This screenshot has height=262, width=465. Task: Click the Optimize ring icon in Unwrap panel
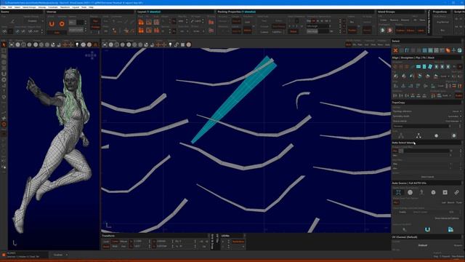point(62,24)
